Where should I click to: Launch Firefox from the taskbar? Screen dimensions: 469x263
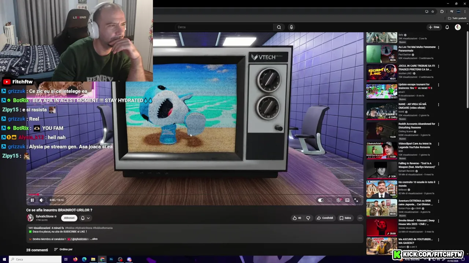[x=75, y=259]
